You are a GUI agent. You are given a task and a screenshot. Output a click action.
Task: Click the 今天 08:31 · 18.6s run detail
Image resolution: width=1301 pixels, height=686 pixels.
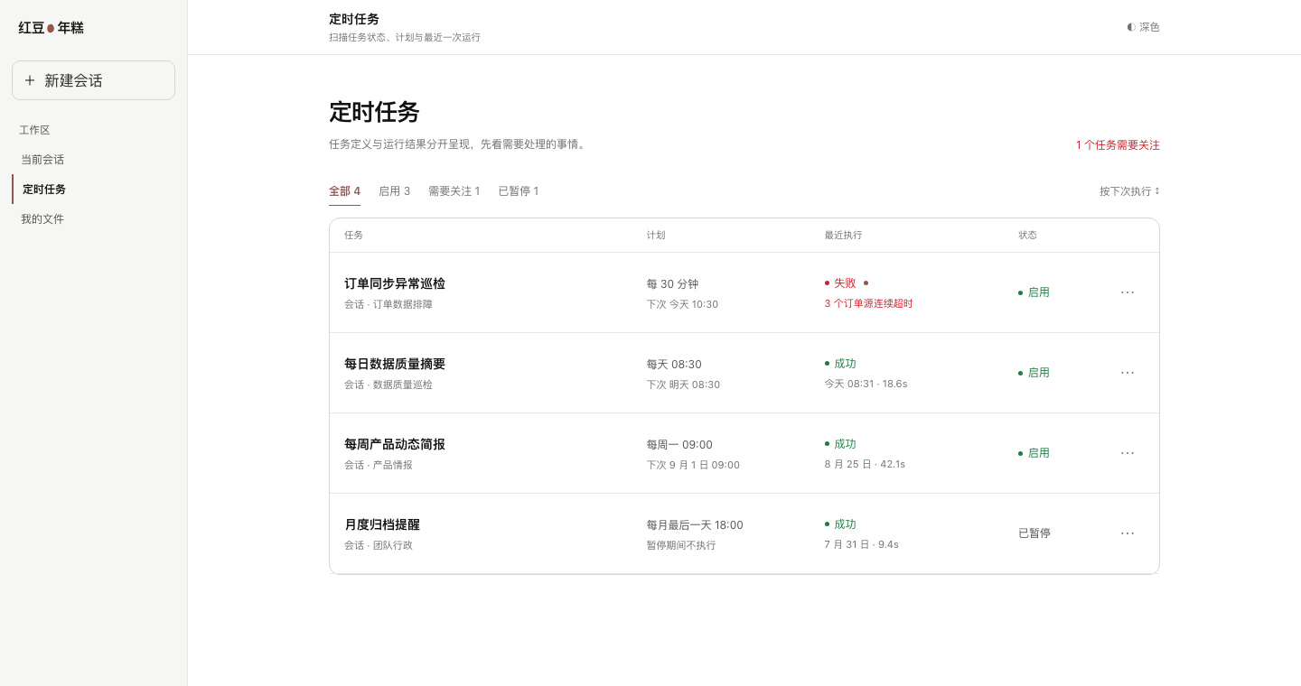click(x=866, y=384)
